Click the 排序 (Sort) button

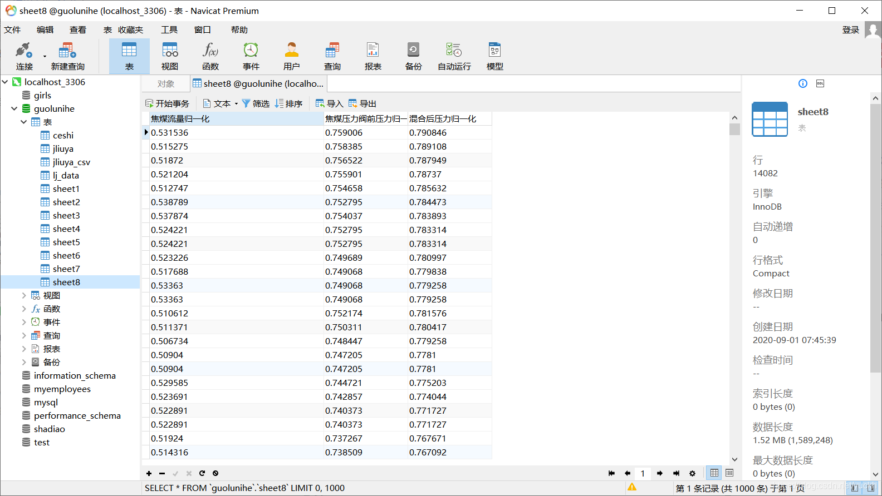[288, 103]
